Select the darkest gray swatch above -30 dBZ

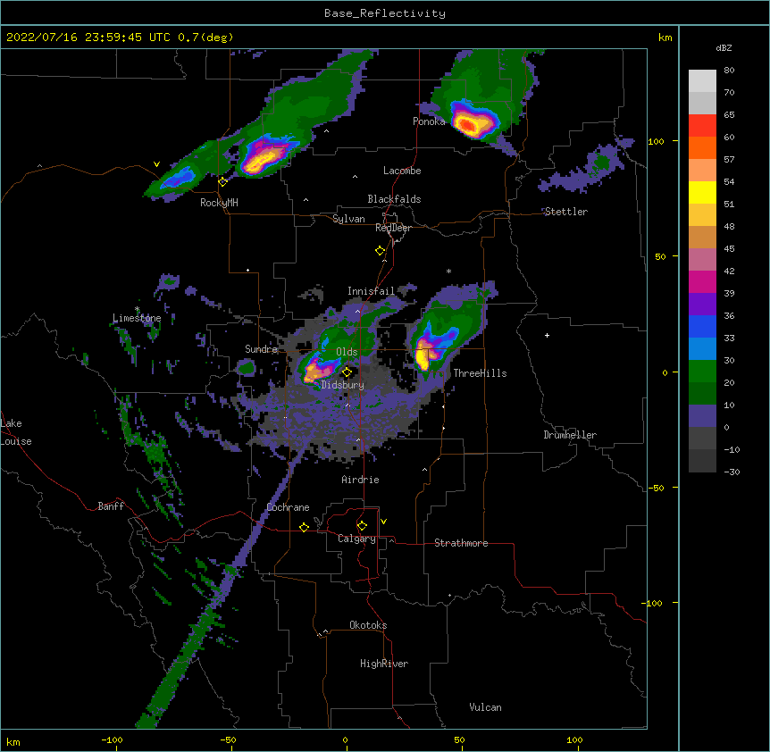702,461
